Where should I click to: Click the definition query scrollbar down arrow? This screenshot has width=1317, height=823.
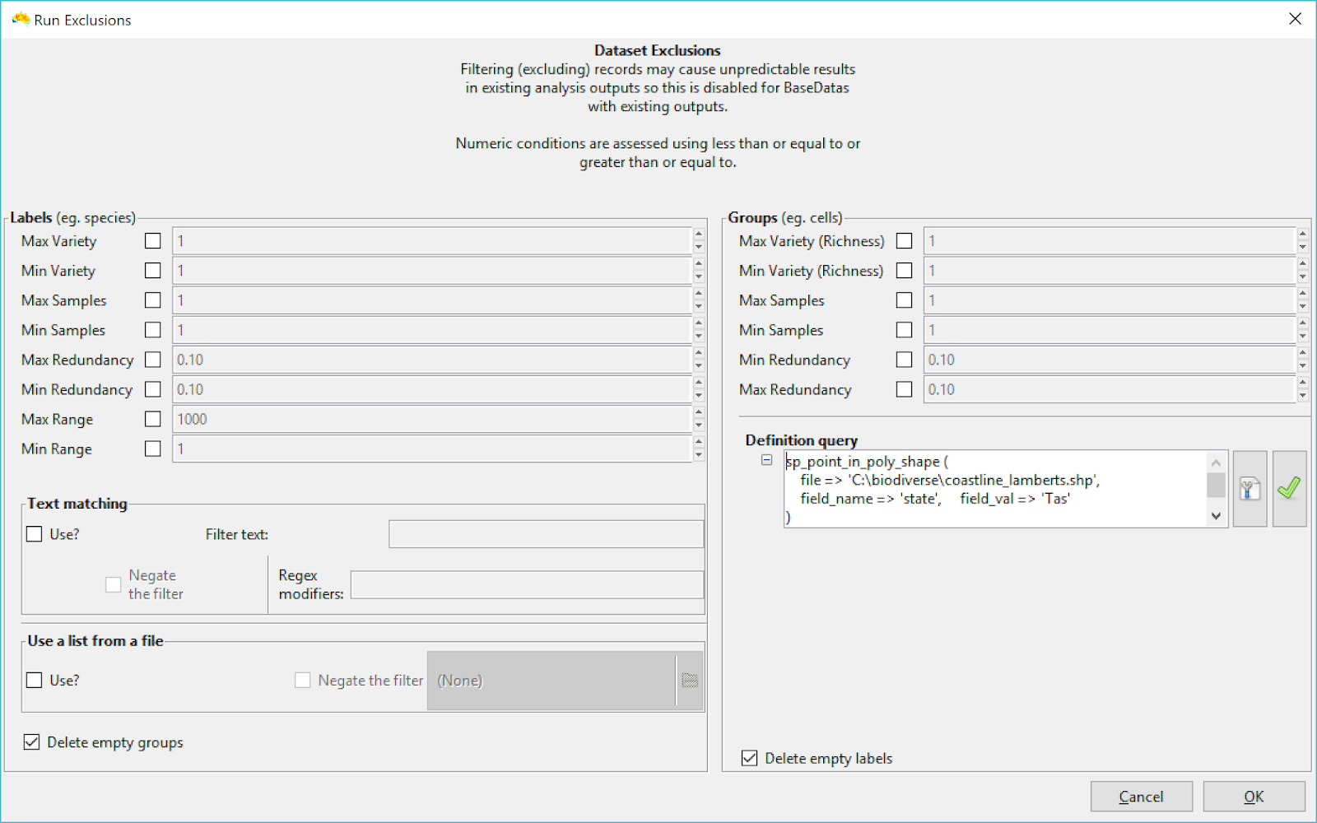coord(1216,517)
